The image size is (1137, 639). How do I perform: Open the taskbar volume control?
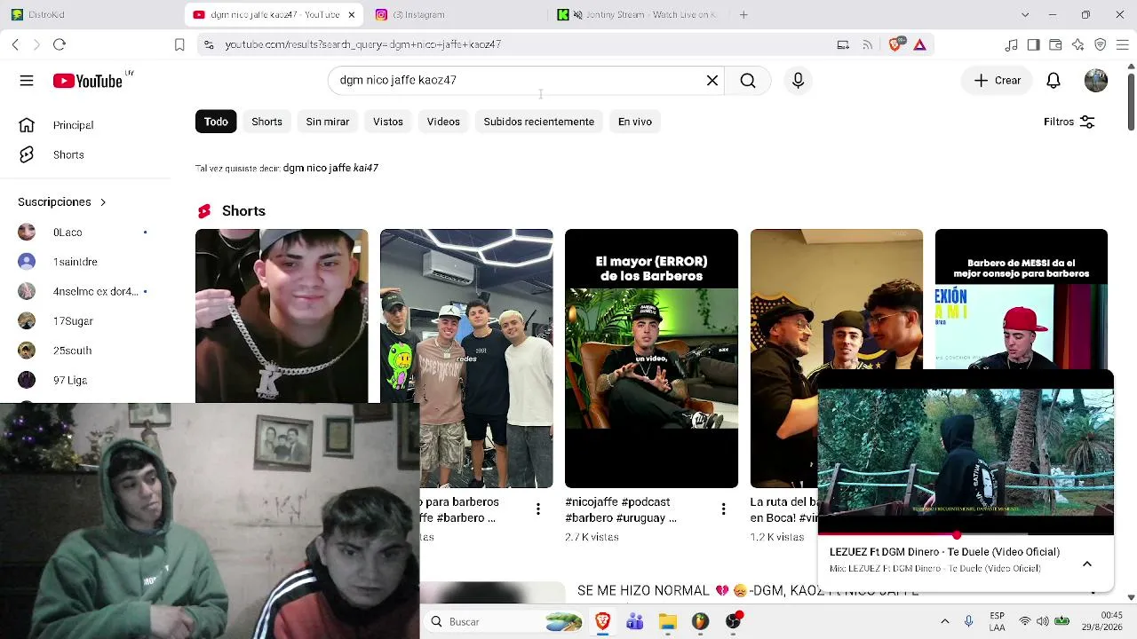point(1043,621)
